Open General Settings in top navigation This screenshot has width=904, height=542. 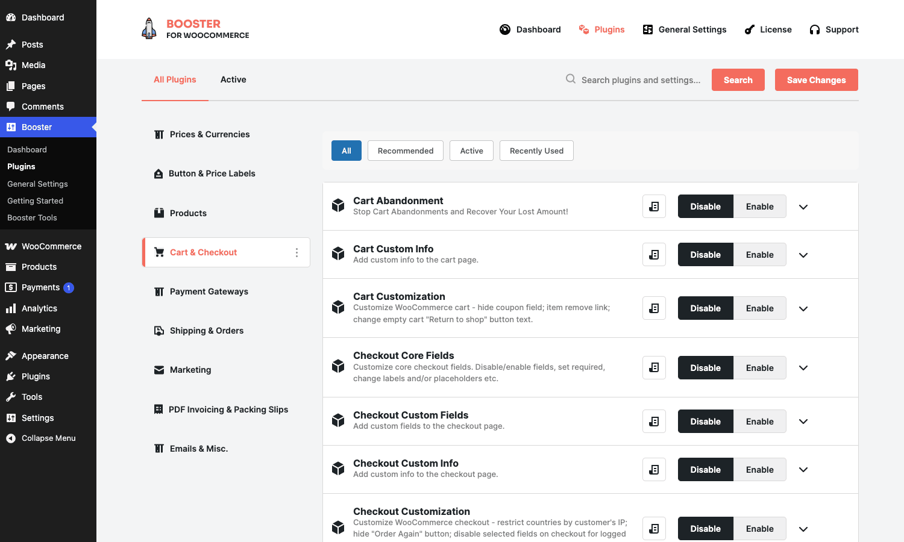685,30
